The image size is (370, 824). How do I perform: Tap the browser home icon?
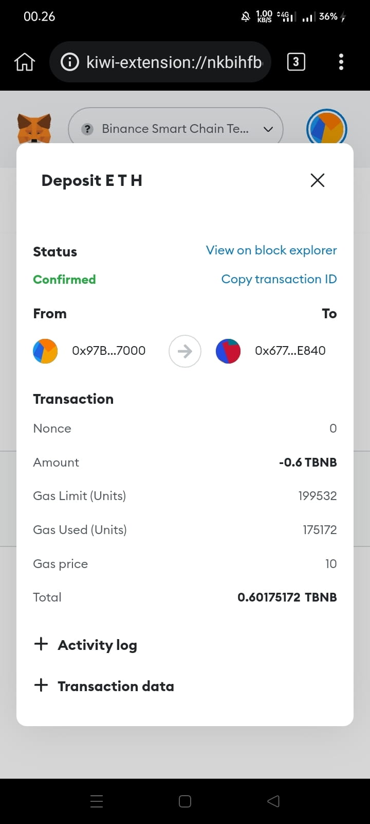(25, 62)
